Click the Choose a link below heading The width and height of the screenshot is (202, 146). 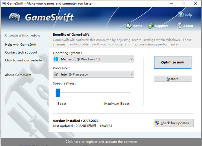[23, 35]
